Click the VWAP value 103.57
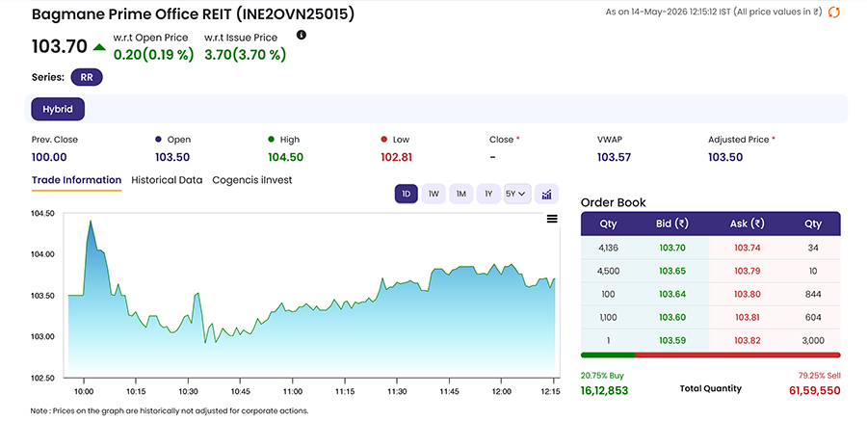The width and height of the screenshot is (867, 421). [x=614, y=157]
